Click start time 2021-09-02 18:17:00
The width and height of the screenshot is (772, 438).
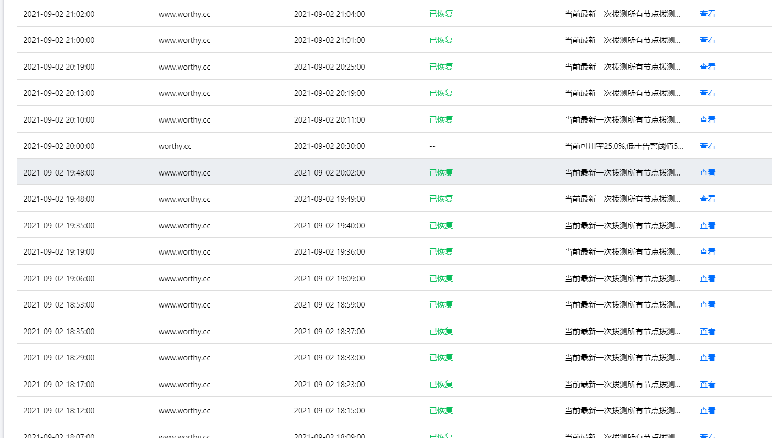coord(59,385)
